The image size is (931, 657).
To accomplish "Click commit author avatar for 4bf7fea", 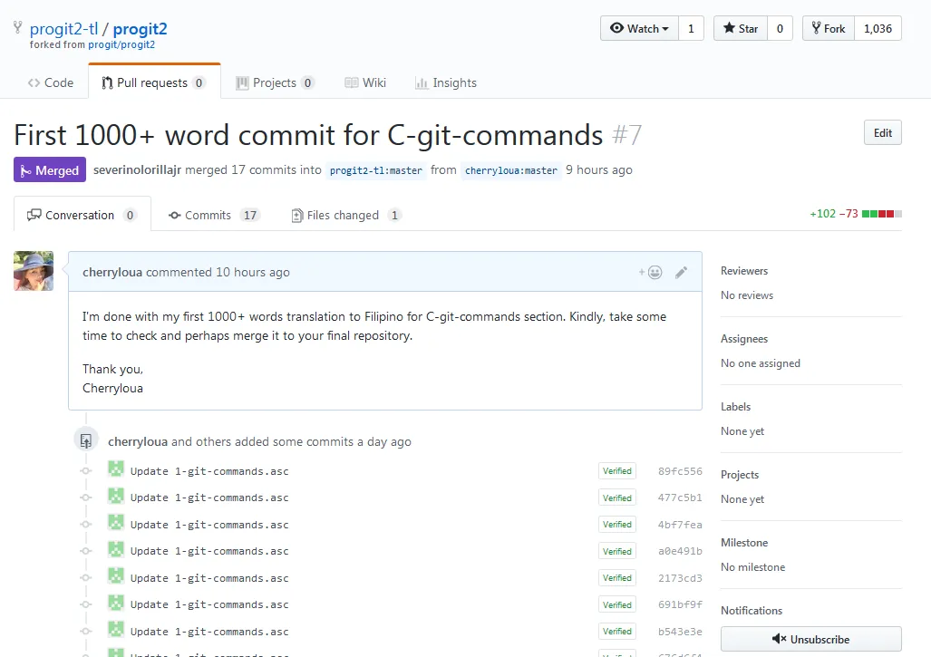I will click(116, 522).
